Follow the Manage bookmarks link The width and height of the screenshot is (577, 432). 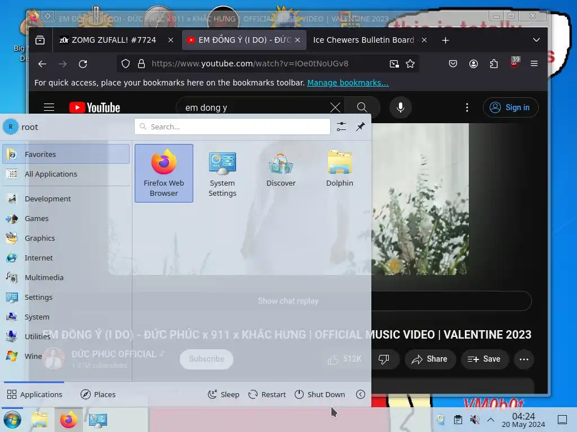tap(348, 83)
